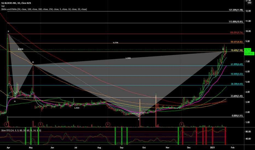Image resolution: width=255 pixels, height=150 pixels.
Task: Click the 23.60%(3.45) Fibonacci label
Action: (237, 96)
